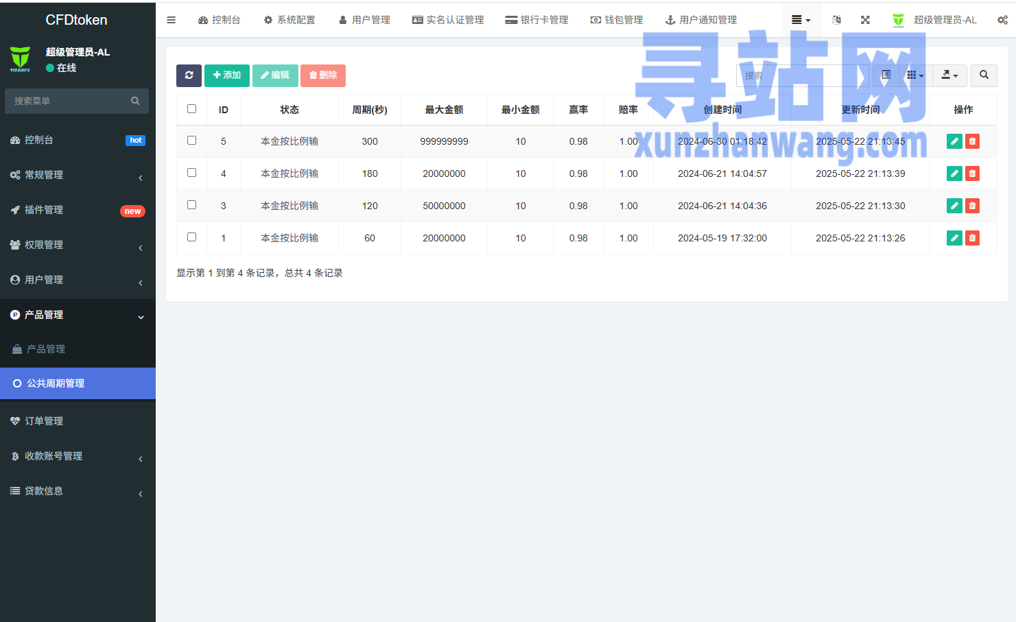The height and width of the screenshot is (622, 1016).
Task: Toggle the table card view icon
Action: point(886,75)
